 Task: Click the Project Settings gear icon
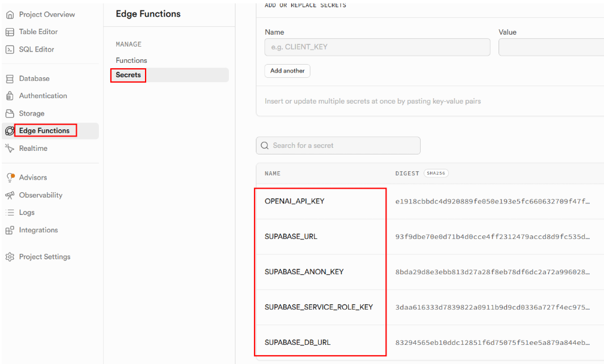pos(10,257)
